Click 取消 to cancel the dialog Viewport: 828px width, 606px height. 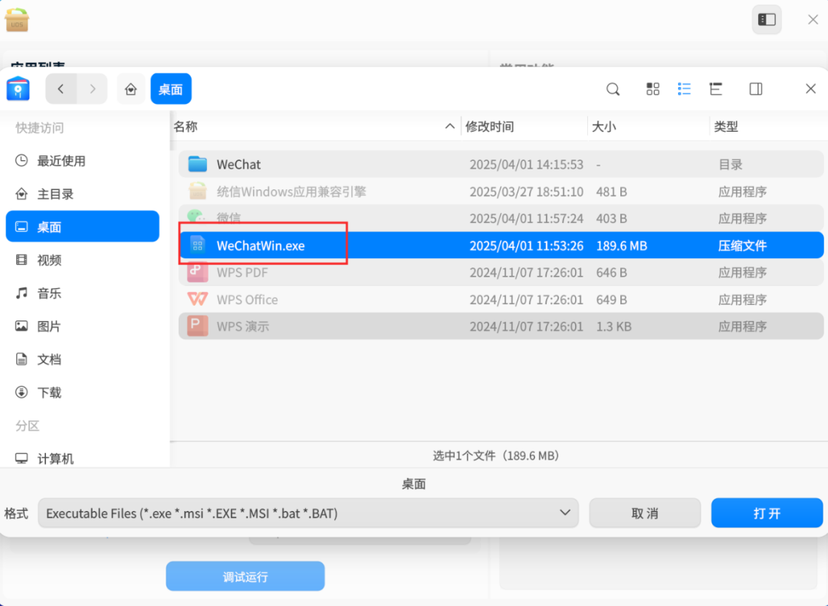coord(645,513)
